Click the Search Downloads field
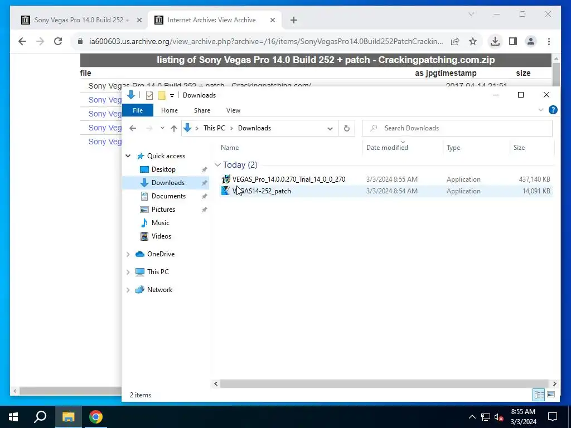571x428 pixels. [x=457, y=128]
